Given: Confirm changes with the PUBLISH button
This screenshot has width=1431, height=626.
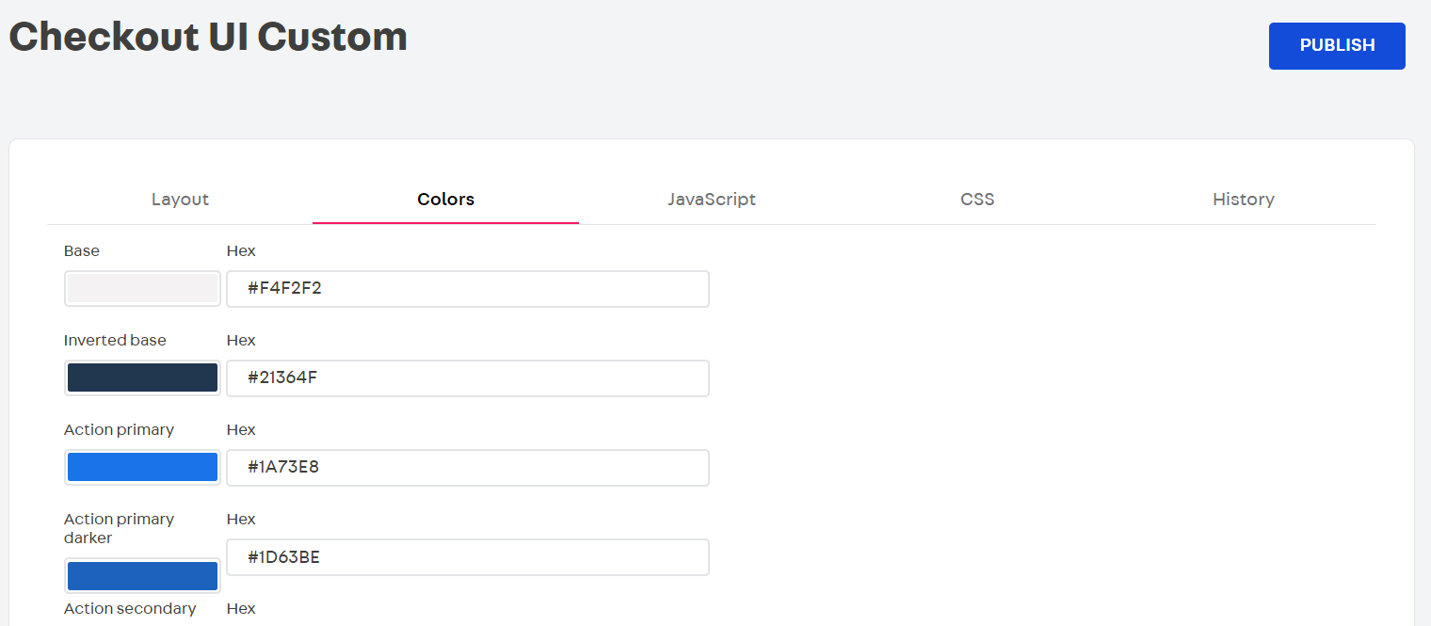Looking at the screenshot, I should coord(1337,45).
